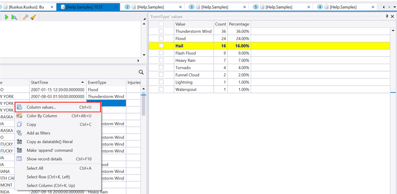Click the Injuries column header
The height and width of the screenshot is (194, 397).
click(x=134, y=82)
